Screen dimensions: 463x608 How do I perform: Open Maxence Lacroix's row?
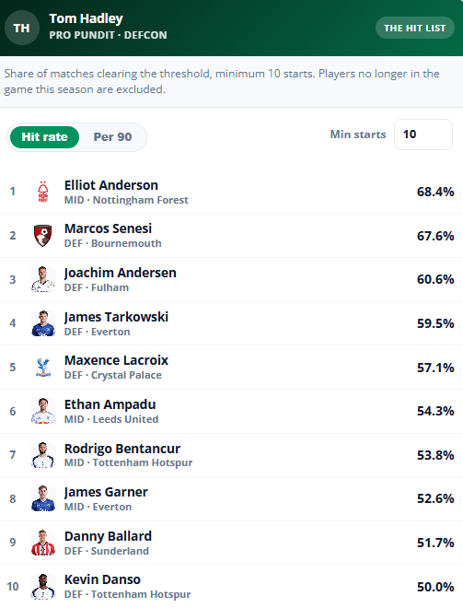click(231, 368)
